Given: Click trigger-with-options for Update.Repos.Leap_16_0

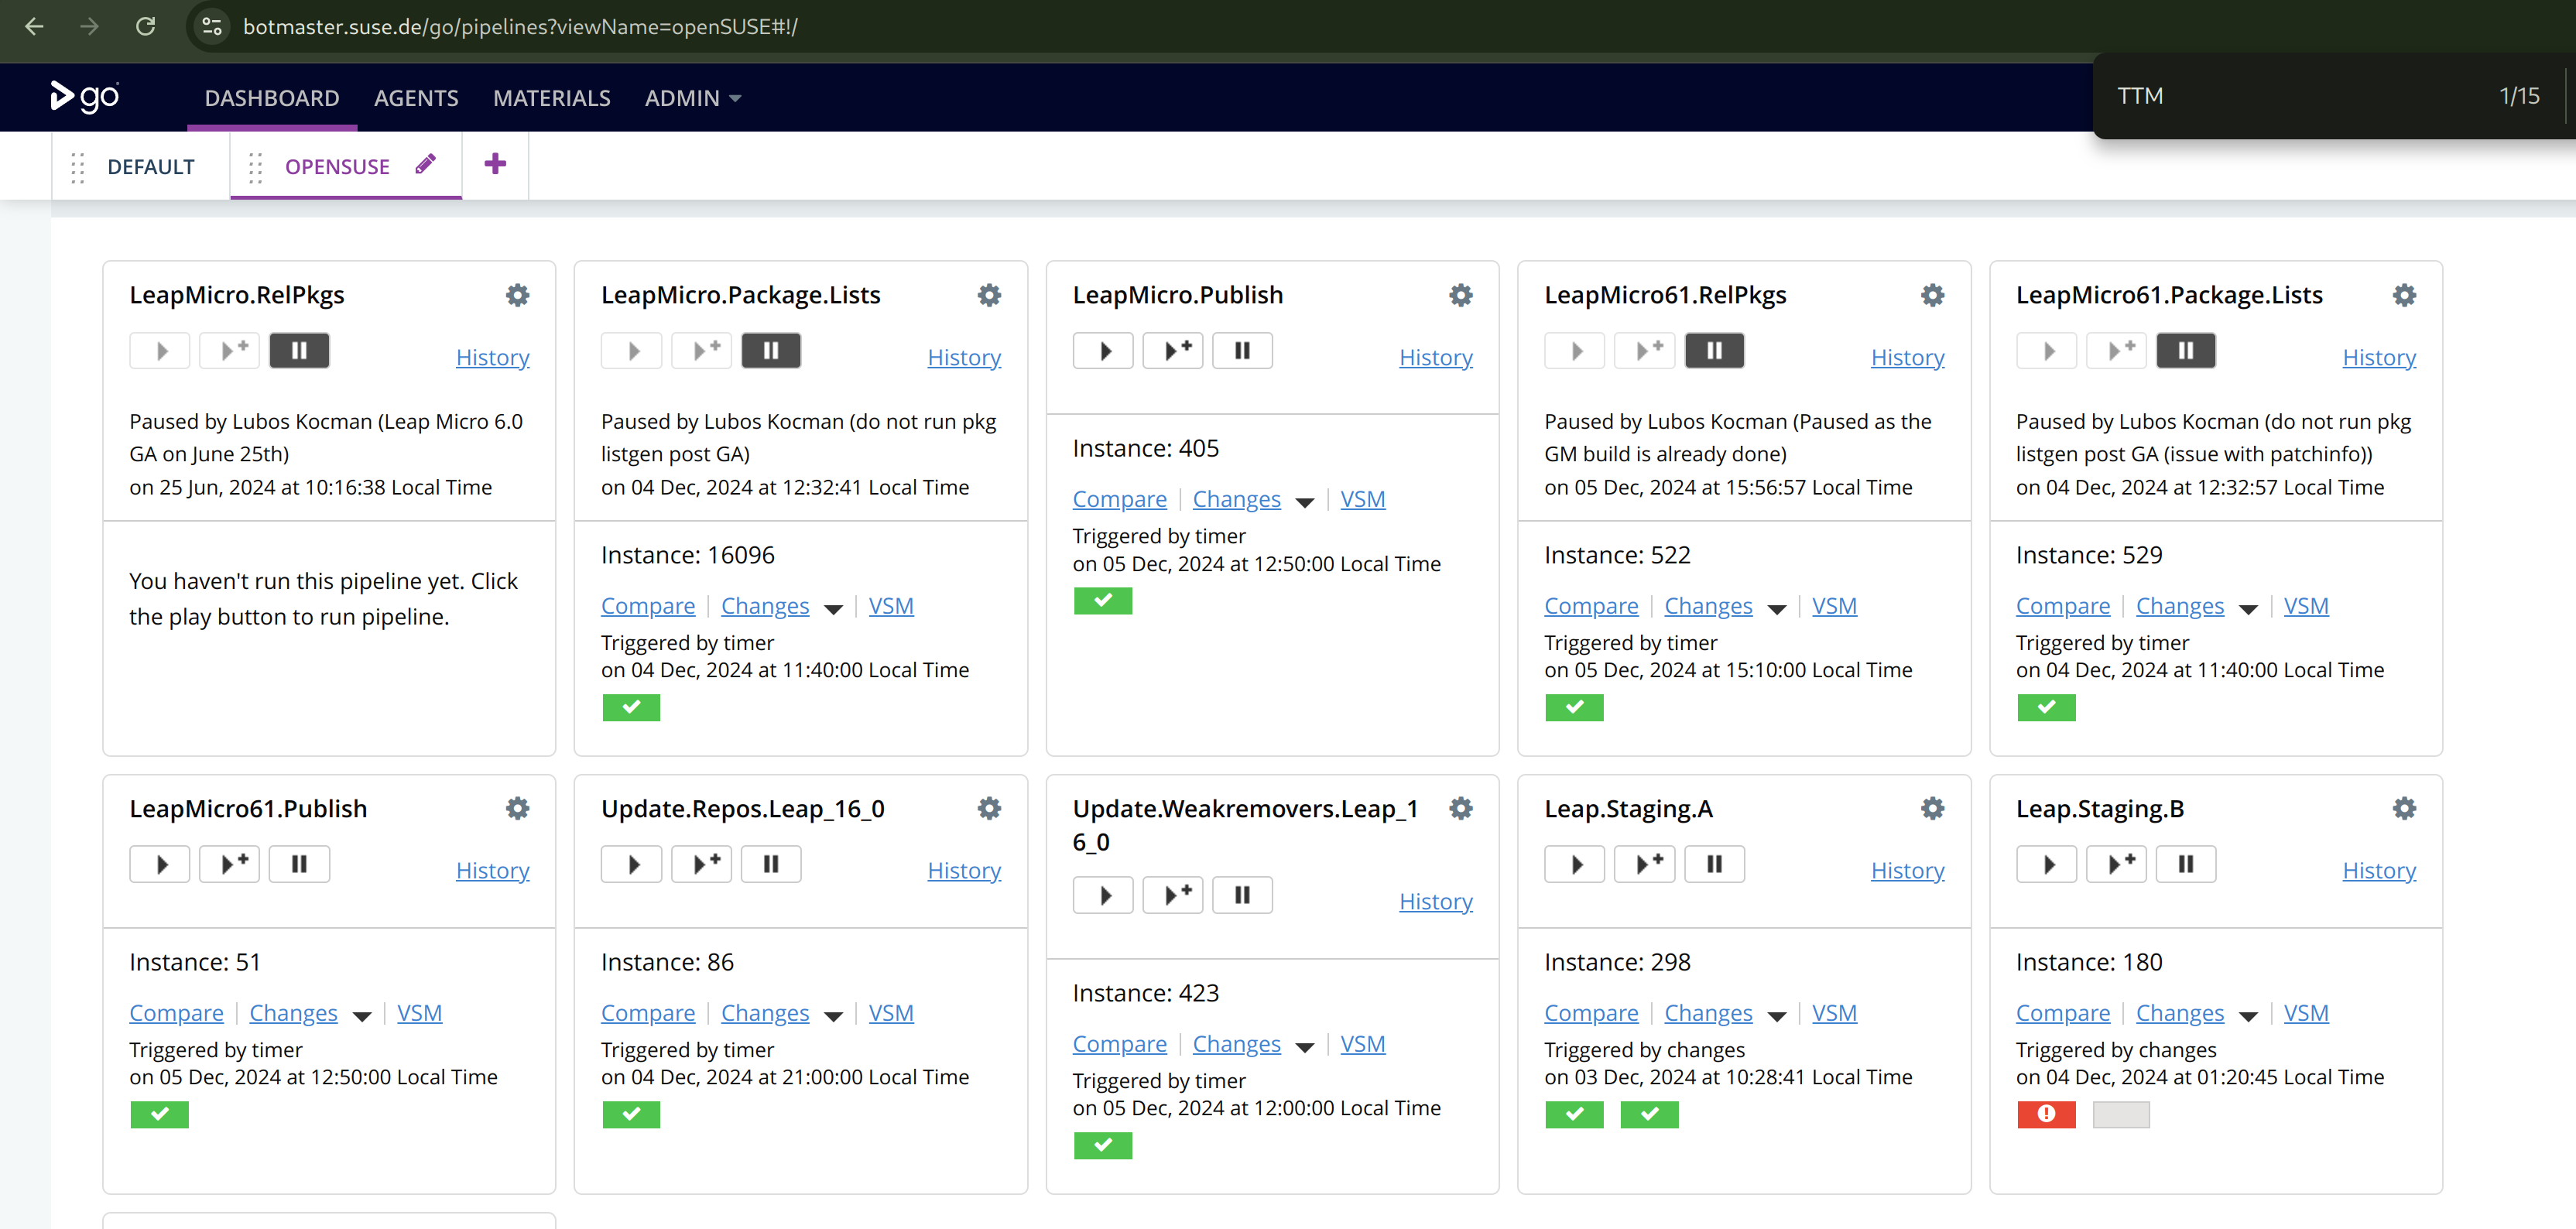Looking at the screenshot, I should coord(702,864).
